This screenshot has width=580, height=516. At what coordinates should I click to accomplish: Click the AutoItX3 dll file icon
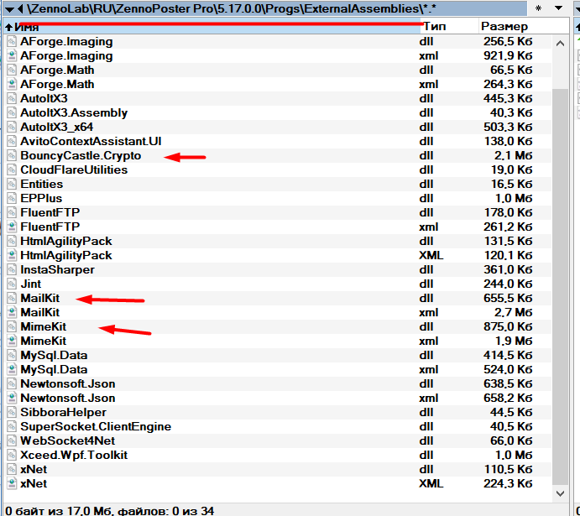coord(12,99)
